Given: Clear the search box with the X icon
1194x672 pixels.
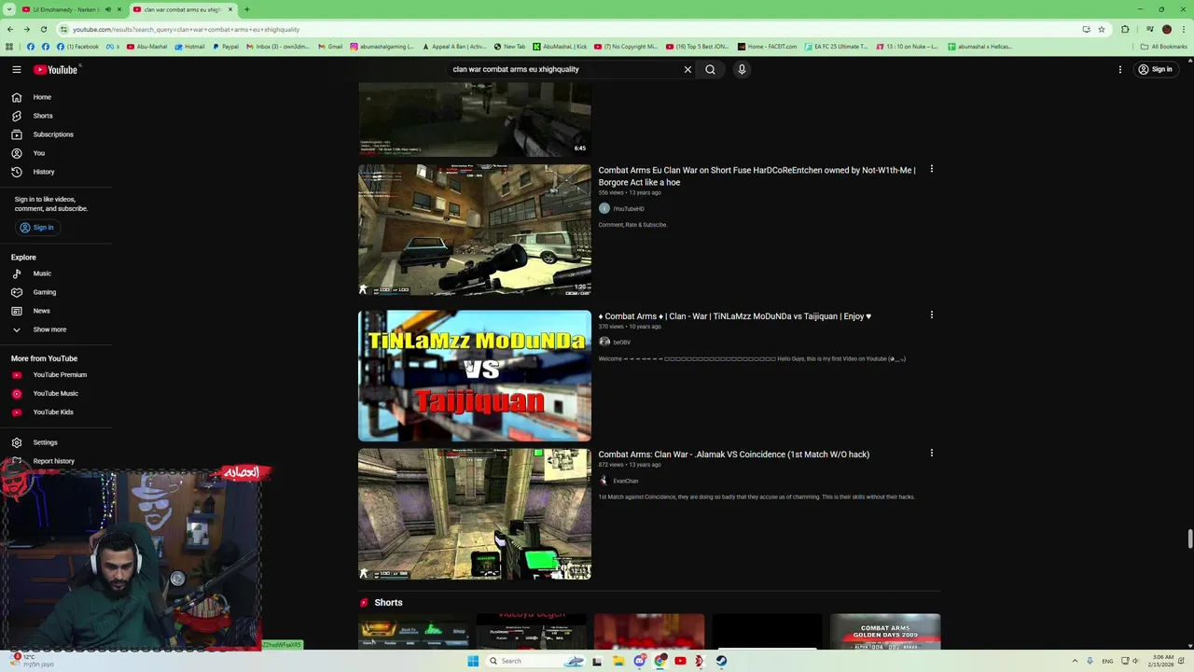Looking at the screenshot, I should click(687, 69).
